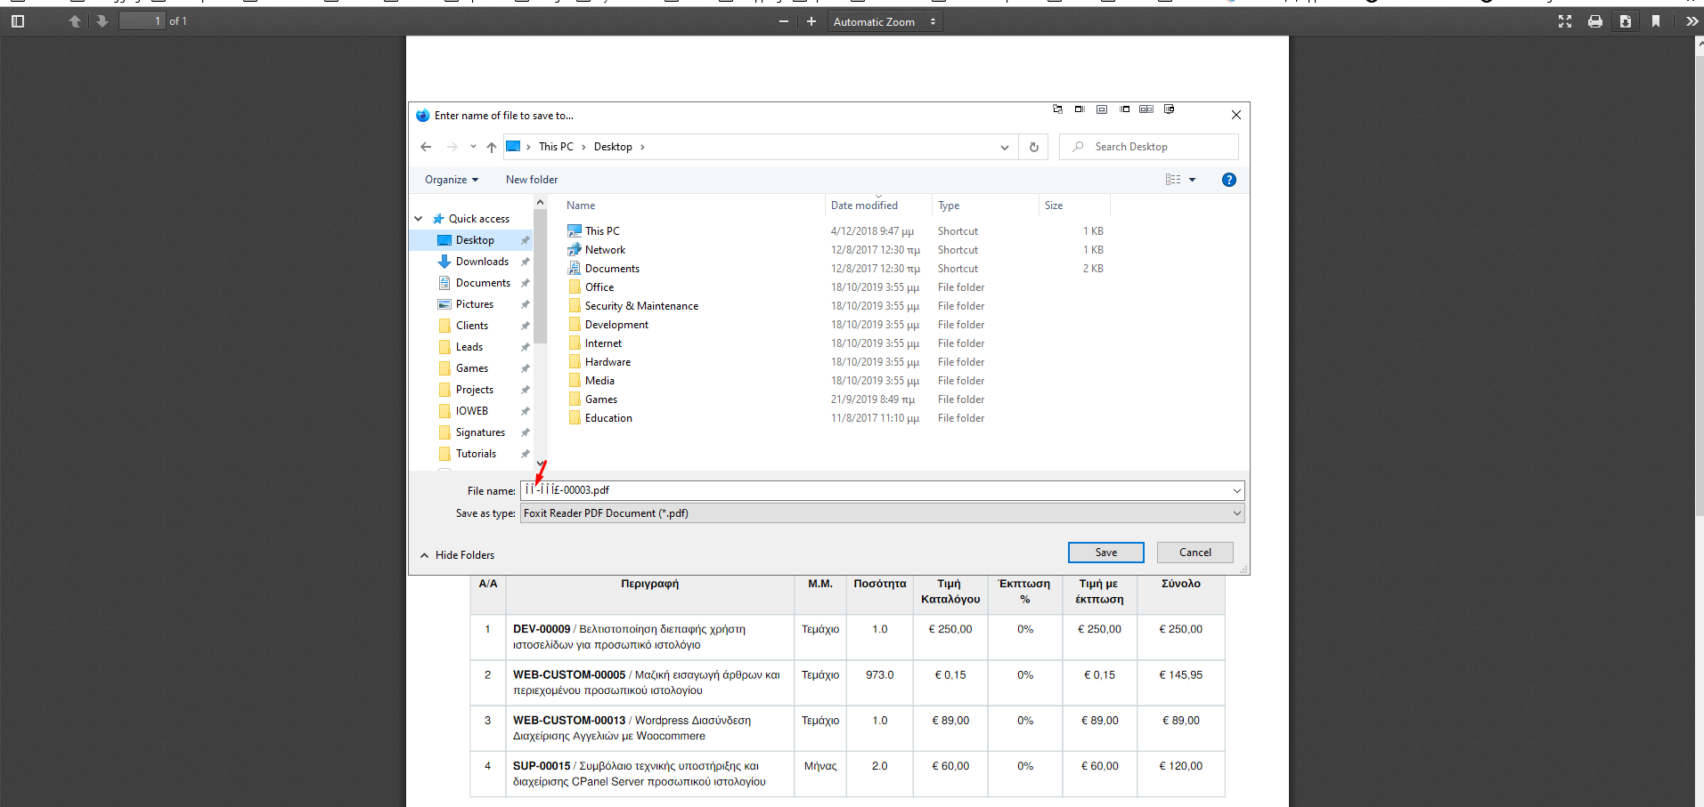Download the PDF from viewer toolbar
Screen dimensions: 1704x807
[x=1626, y=21]
